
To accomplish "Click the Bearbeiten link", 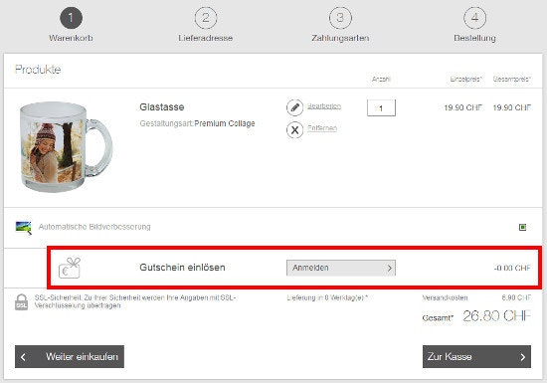I will pos(324,106).
